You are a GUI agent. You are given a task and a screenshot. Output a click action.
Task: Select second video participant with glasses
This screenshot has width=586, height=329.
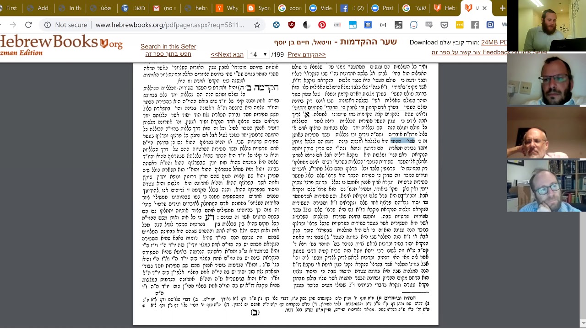pos(546,79)
